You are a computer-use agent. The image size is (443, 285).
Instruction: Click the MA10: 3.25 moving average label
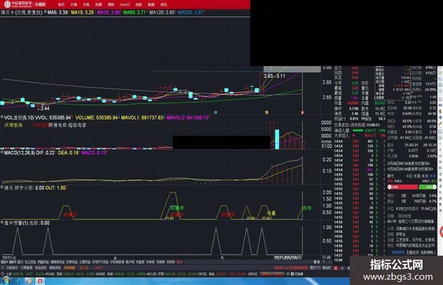[x=83, y=13]
